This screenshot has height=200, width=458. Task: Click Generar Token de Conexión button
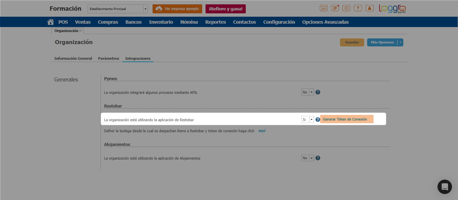pos(346,119)
